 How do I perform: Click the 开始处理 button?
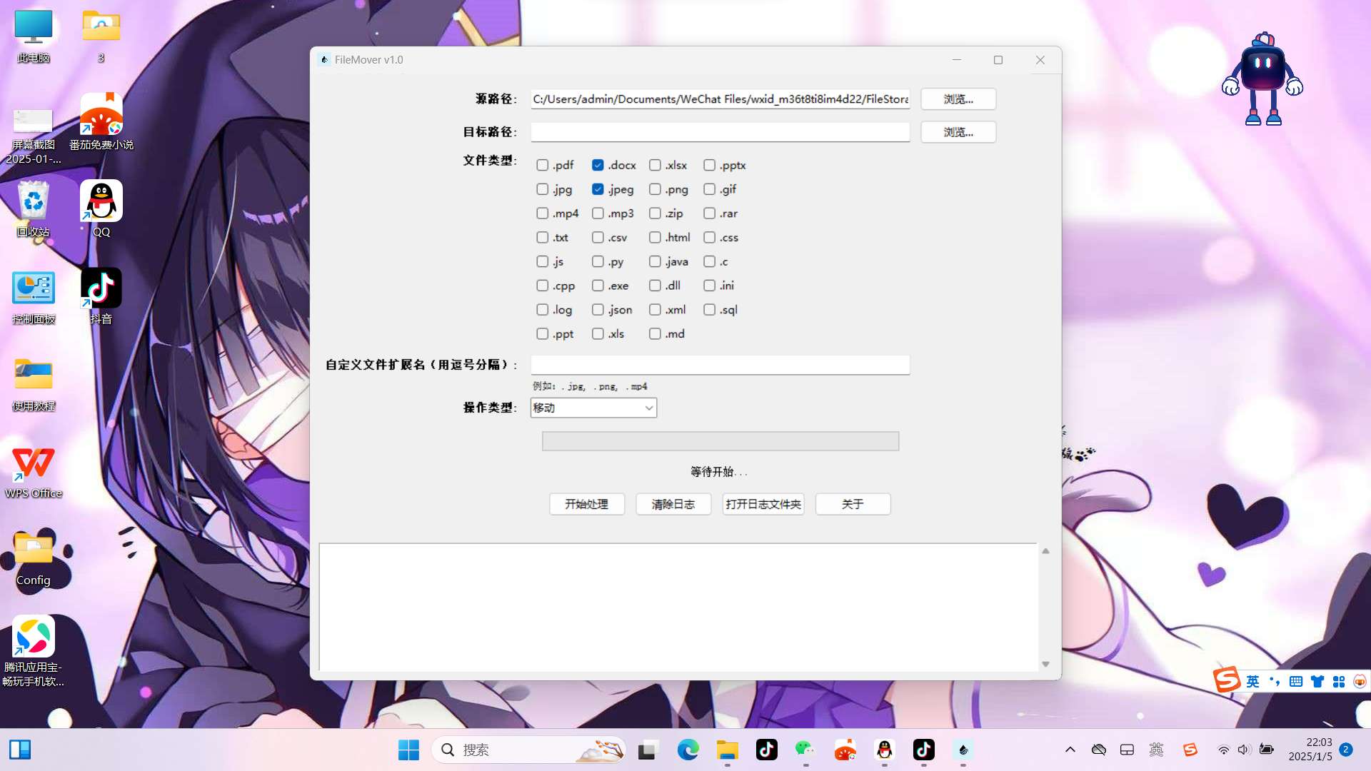pos(587,504)
